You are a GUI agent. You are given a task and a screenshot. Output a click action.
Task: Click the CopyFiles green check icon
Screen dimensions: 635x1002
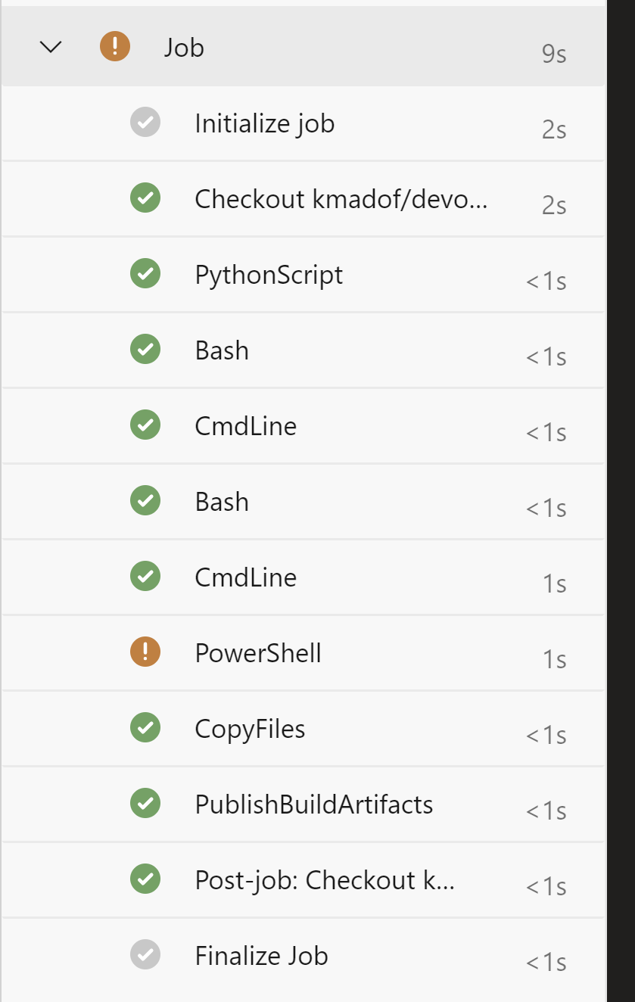(145, 728)
